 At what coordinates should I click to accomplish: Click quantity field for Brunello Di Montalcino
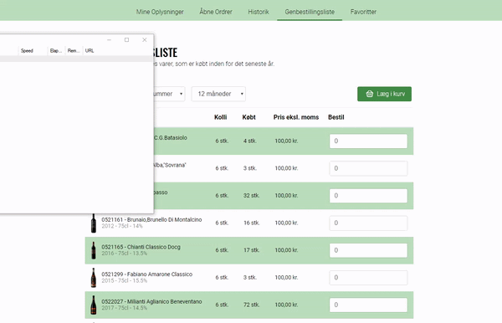368,223
